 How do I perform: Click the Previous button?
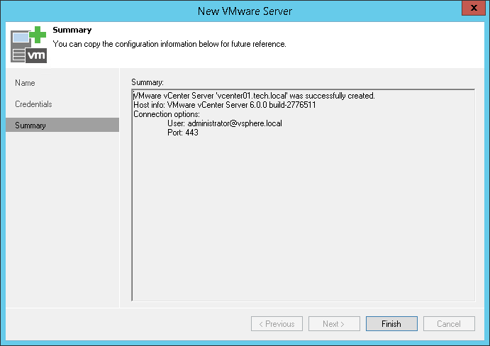click(277, 324)
